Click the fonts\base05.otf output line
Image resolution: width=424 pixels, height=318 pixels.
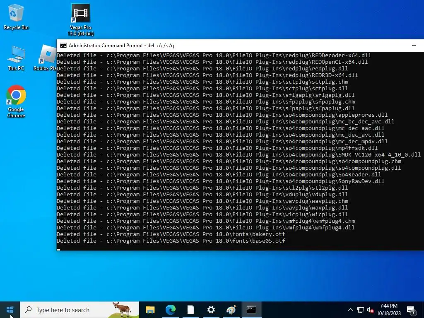171,241
